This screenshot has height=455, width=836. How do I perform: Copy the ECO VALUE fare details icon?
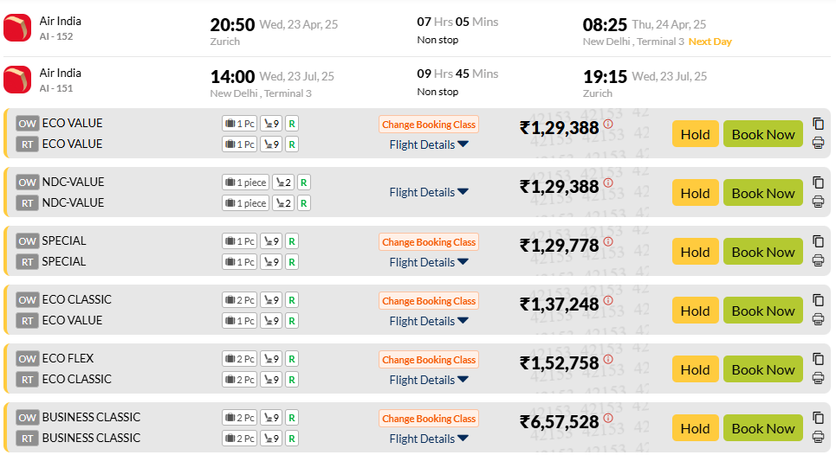click(818, 124)
